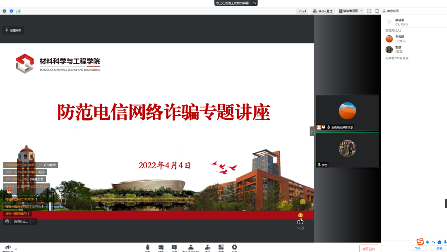The width and height of the screenshot is (447, 252).
Task: Collapse the video thumbnail strip with the chevron
Action: (x=312, y=131)
